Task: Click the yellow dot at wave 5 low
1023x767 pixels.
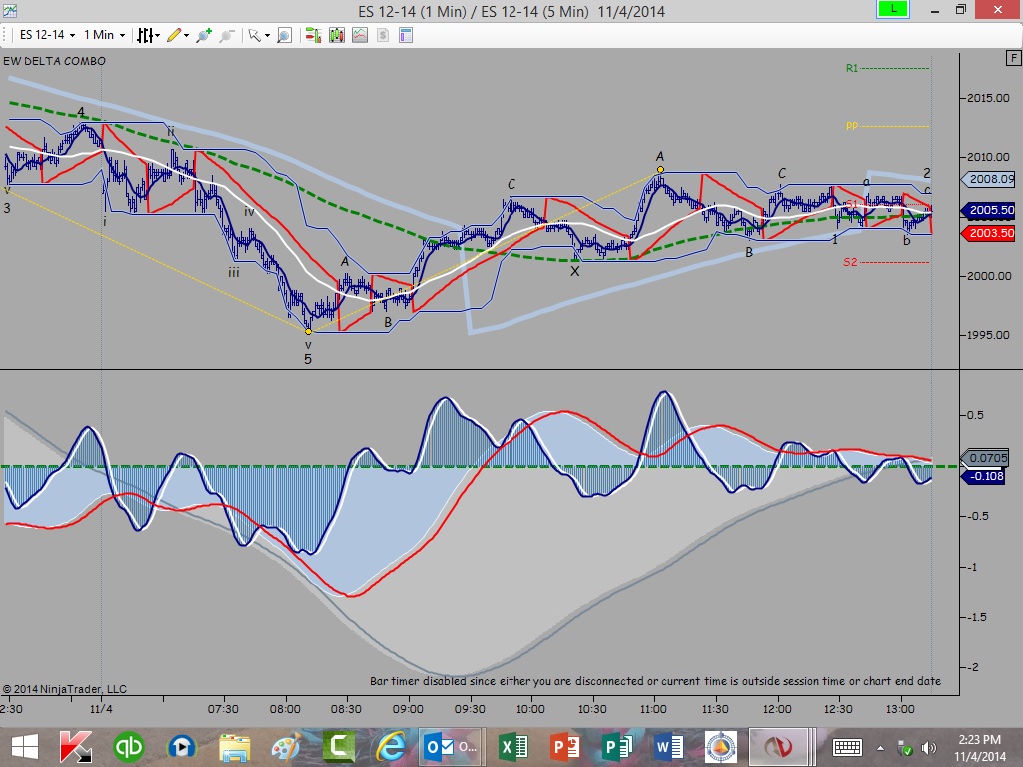Action: pos(309,331)
